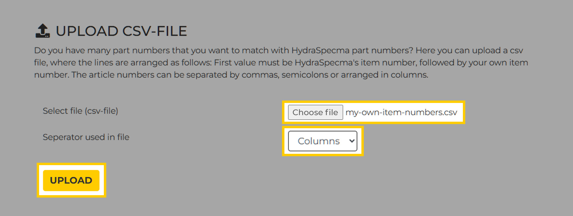
Task: Click the 'Columns' text inside the dropdown
Action: [318, 141]
